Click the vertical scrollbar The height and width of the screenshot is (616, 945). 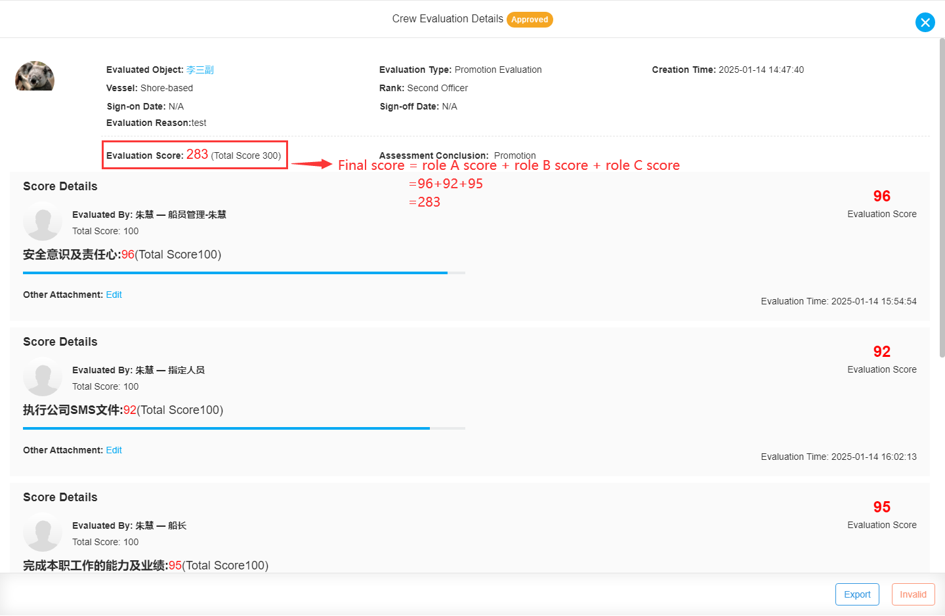pos(942,197)
